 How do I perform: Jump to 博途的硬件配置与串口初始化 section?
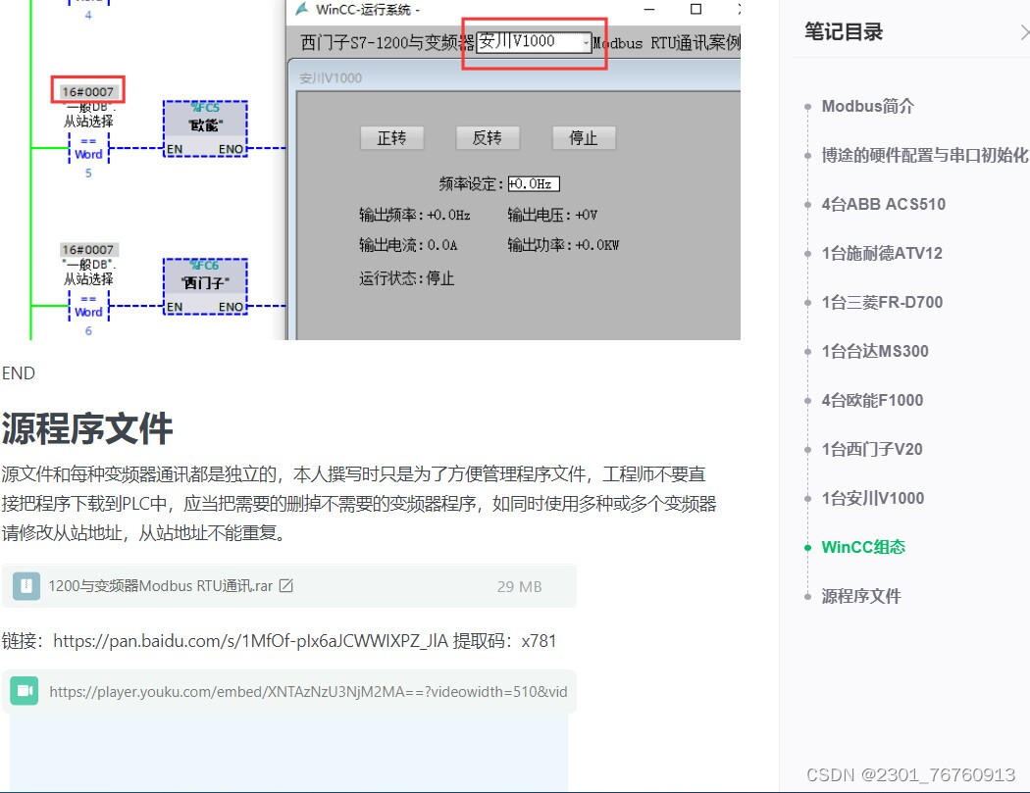coord(924,155)
